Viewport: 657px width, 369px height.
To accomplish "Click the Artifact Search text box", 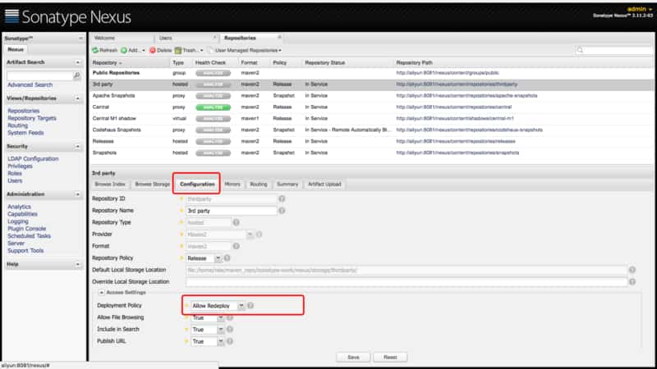I will pyautogui.click(x=40, y=75).
